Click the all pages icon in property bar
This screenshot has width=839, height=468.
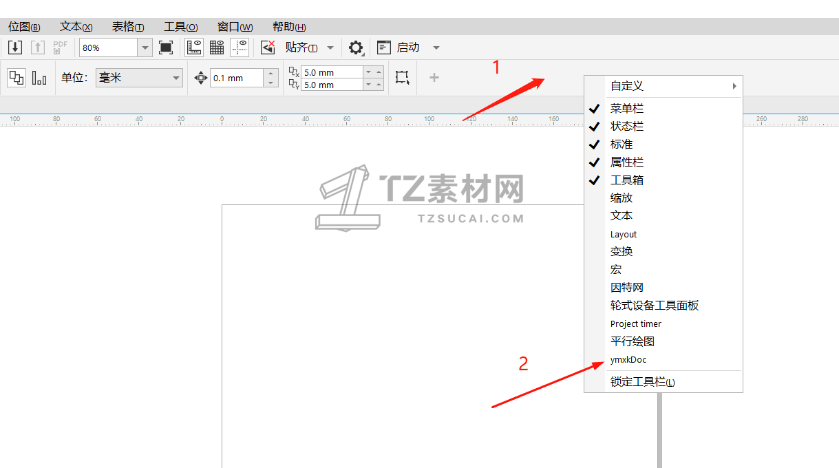click(17, 77)
